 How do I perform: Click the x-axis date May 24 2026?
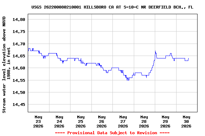pos(59,121)
